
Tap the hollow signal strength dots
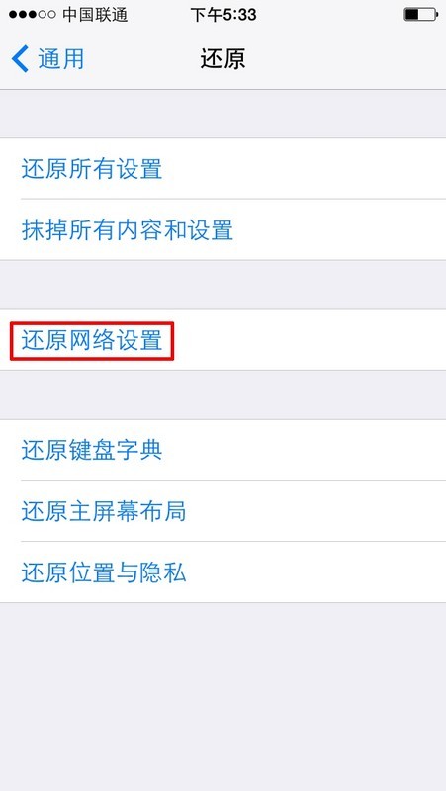[46, 15]
